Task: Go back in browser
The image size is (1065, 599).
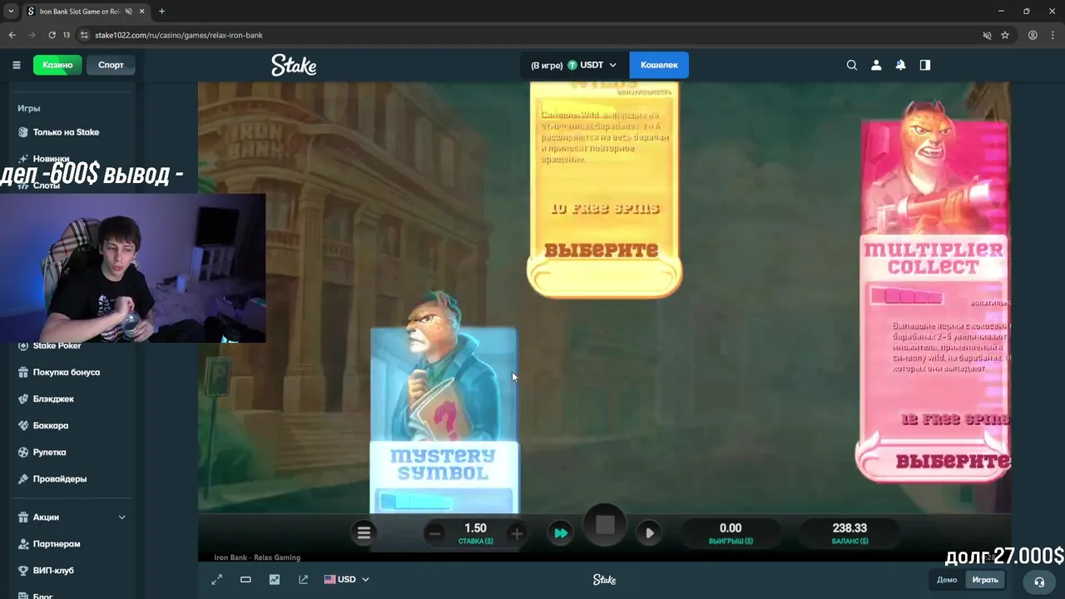Action: tap(12, 35)
